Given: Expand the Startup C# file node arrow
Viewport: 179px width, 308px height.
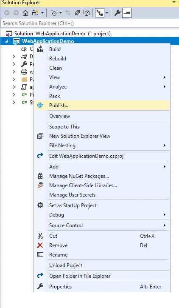Looking at the screenshot, I should coord(14,103).
